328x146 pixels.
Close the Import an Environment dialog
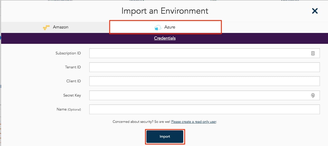pos(315,11)
